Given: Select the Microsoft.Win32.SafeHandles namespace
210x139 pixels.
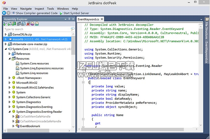Looking at the screenshot, I should click(35, 88).
